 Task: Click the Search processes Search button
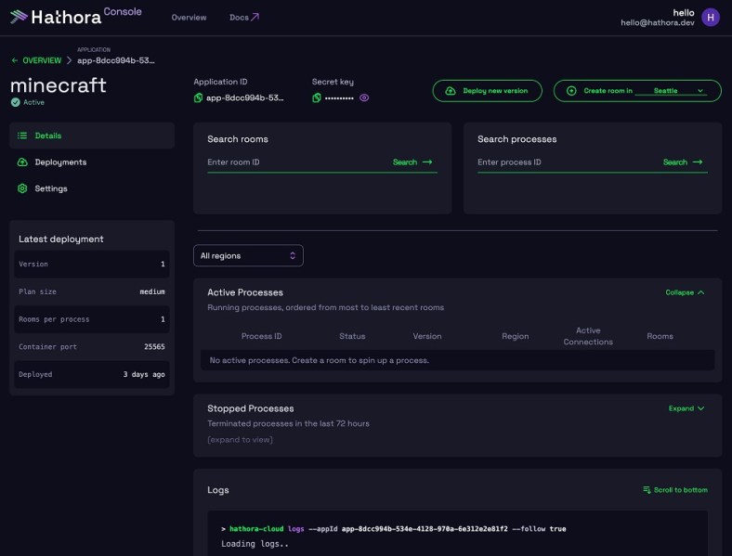[683, 162]
